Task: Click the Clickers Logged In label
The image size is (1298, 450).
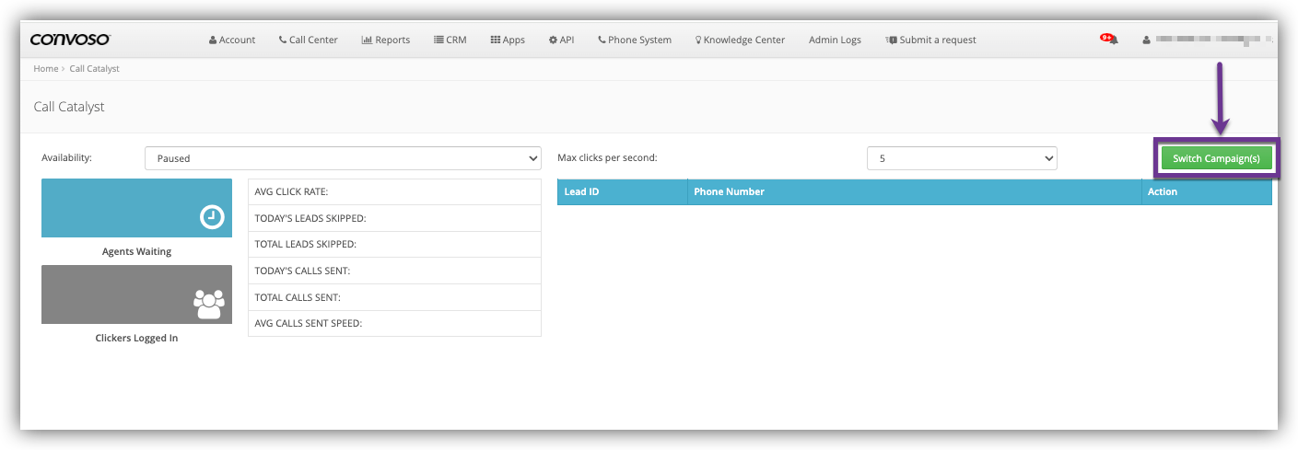Action: 136,338
